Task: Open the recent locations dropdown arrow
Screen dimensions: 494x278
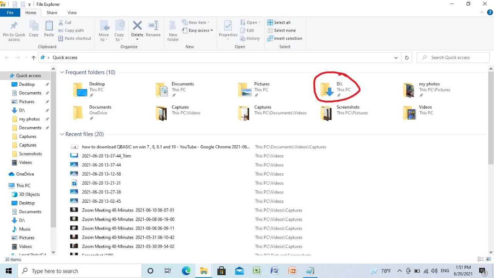Action: click(26, 58)
